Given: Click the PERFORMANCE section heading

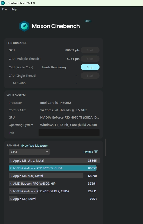Looking at the screenshot, I should tap(17, 43).
